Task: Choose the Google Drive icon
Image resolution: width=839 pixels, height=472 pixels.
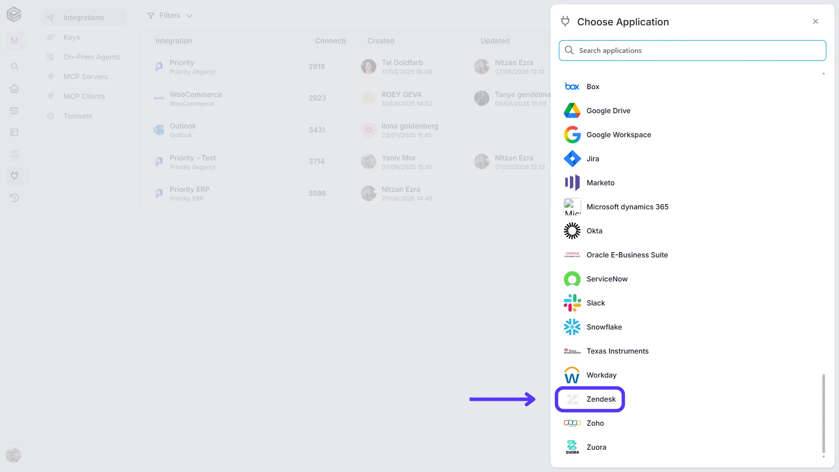Action: (572, 111)
